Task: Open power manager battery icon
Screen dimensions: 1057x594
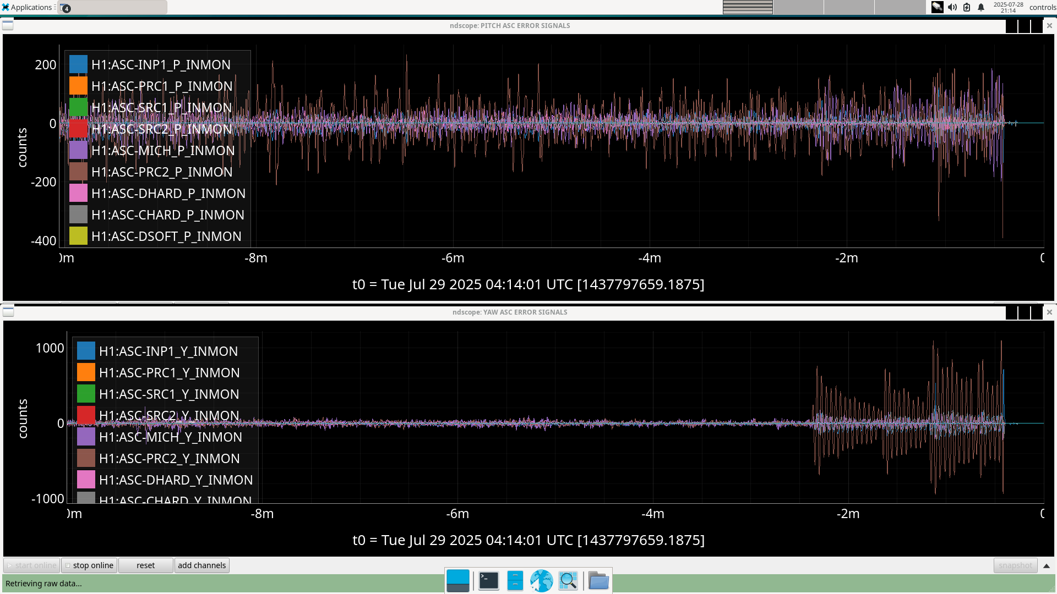Action: (967, 7)
